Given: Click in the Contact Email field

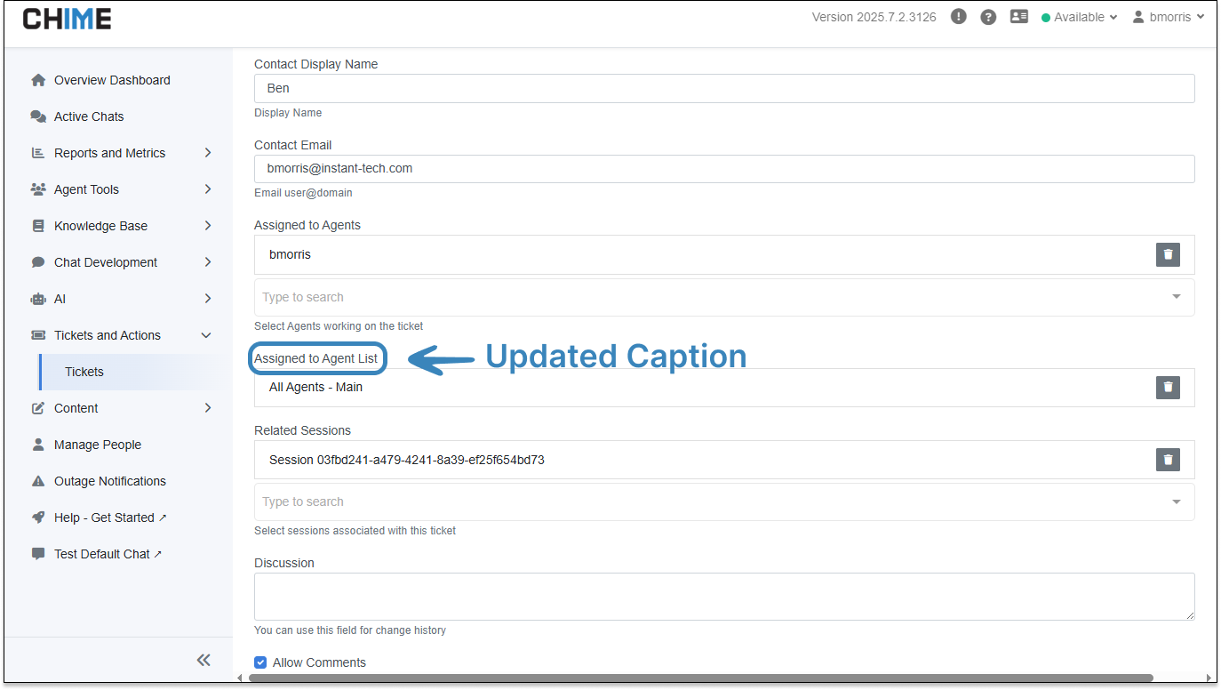Looking at the screenshot, I should coord(724,168).
